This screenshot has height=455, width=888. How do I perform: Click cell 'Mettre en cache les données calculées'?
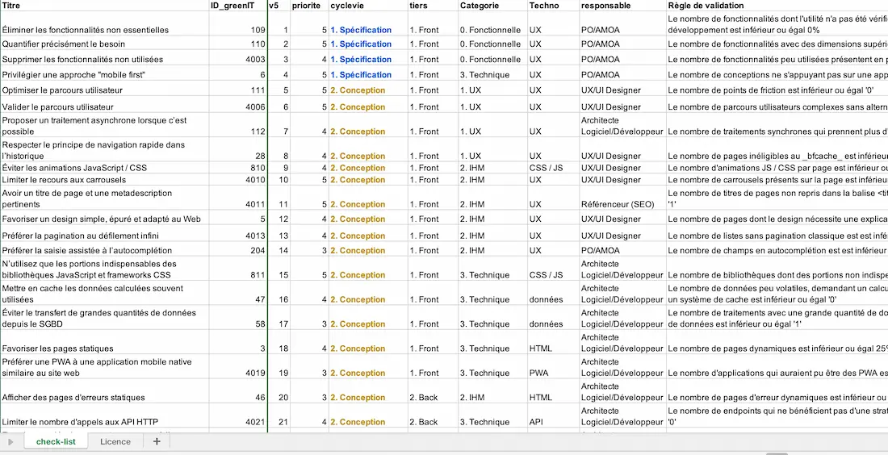point(105,293)
